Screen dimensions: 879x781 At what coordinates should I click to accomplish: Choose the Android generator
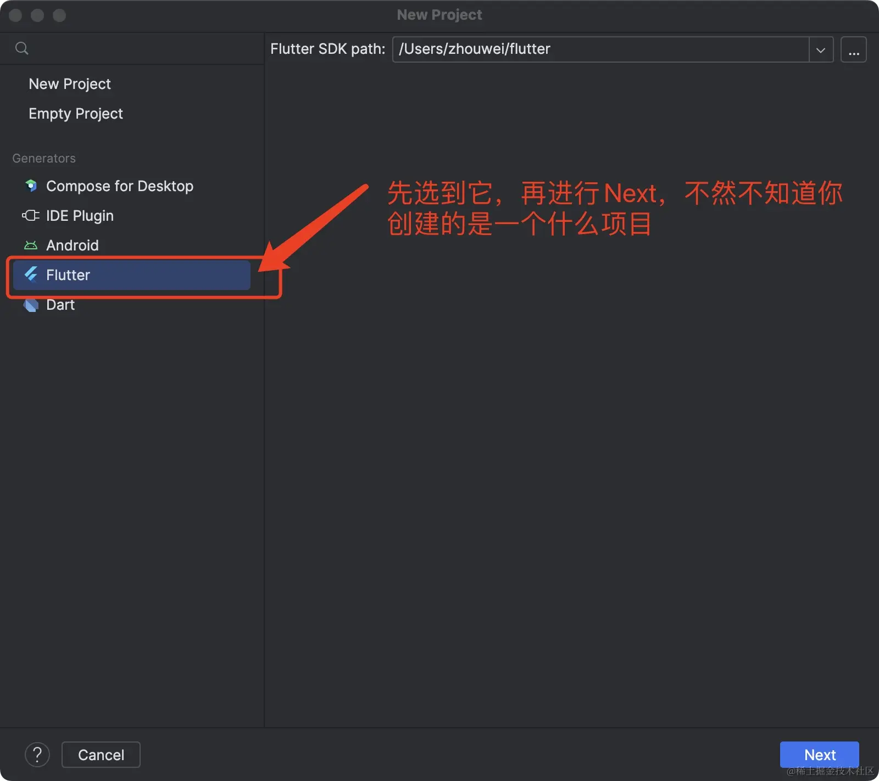[132, 246]
